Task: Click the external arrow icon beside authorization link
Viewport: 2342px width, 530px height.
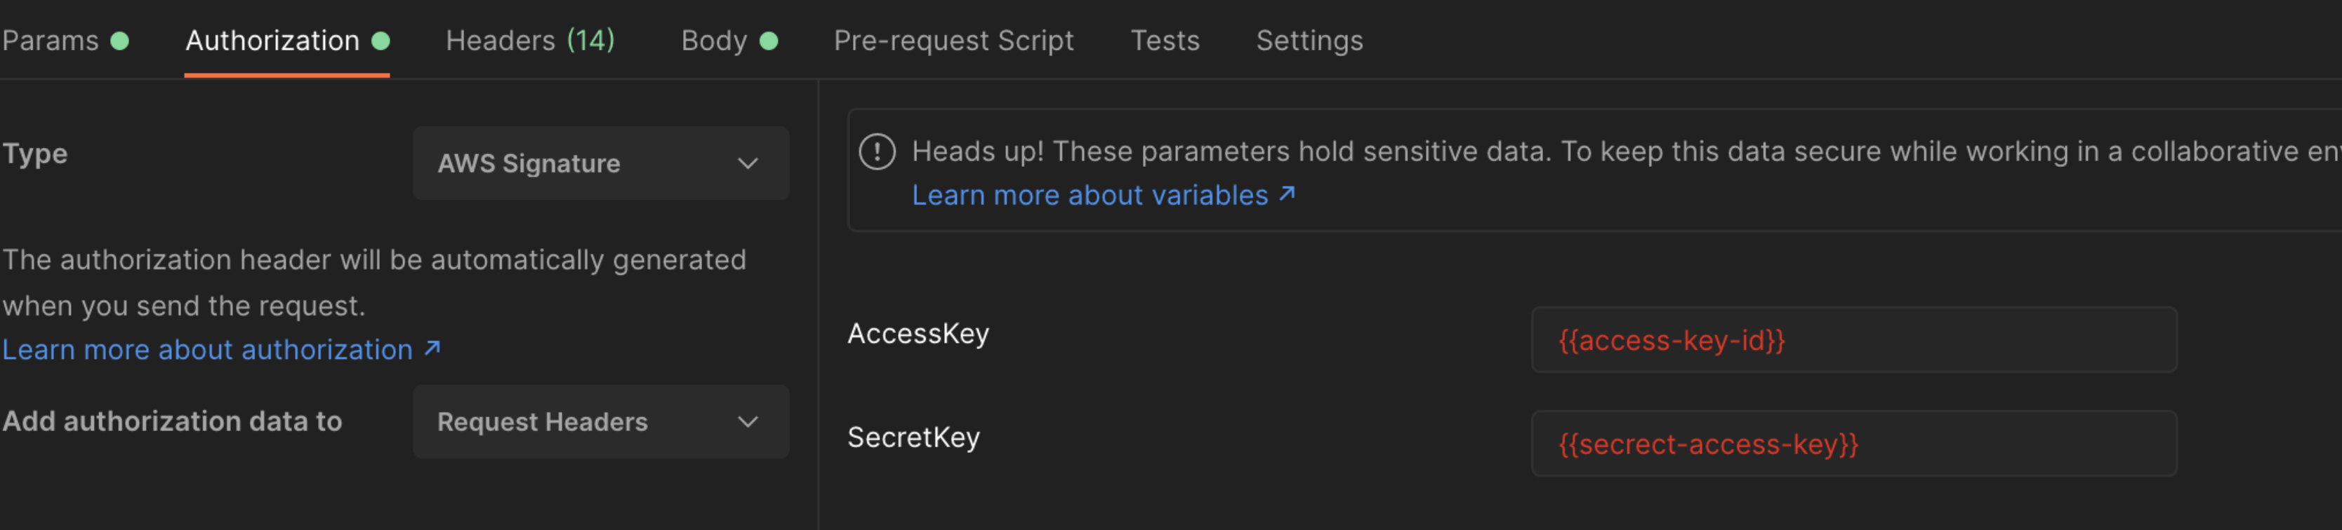Action: 432,348
